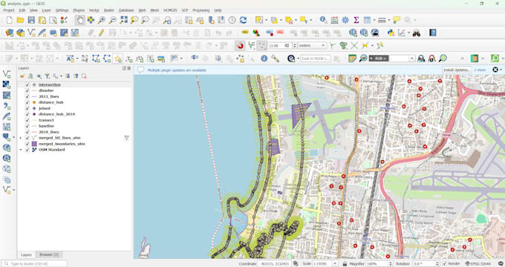Click the New Print Layout icon
This screenshot has height=267, width=505.
pos(42,20)
